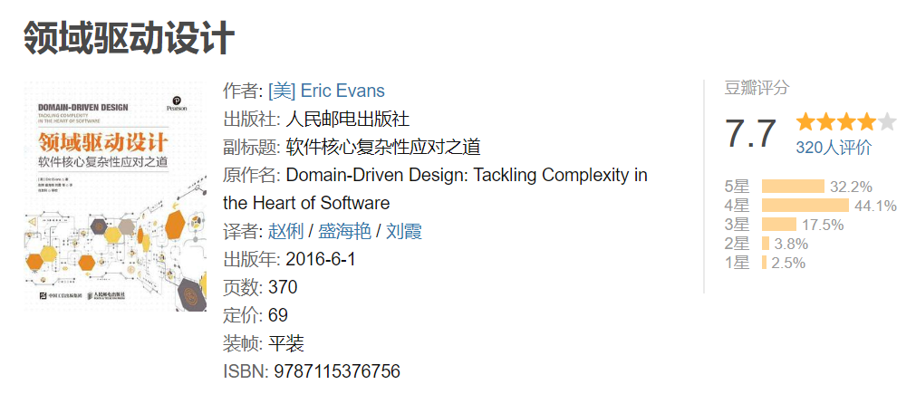The width and height of the screenshot is (916, 394).
Task: Click the ISBN number 9787115376756
Action: (x=337, y=371)
